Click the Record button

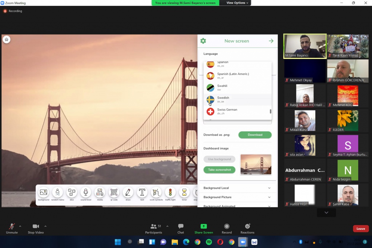click(227, 228)
